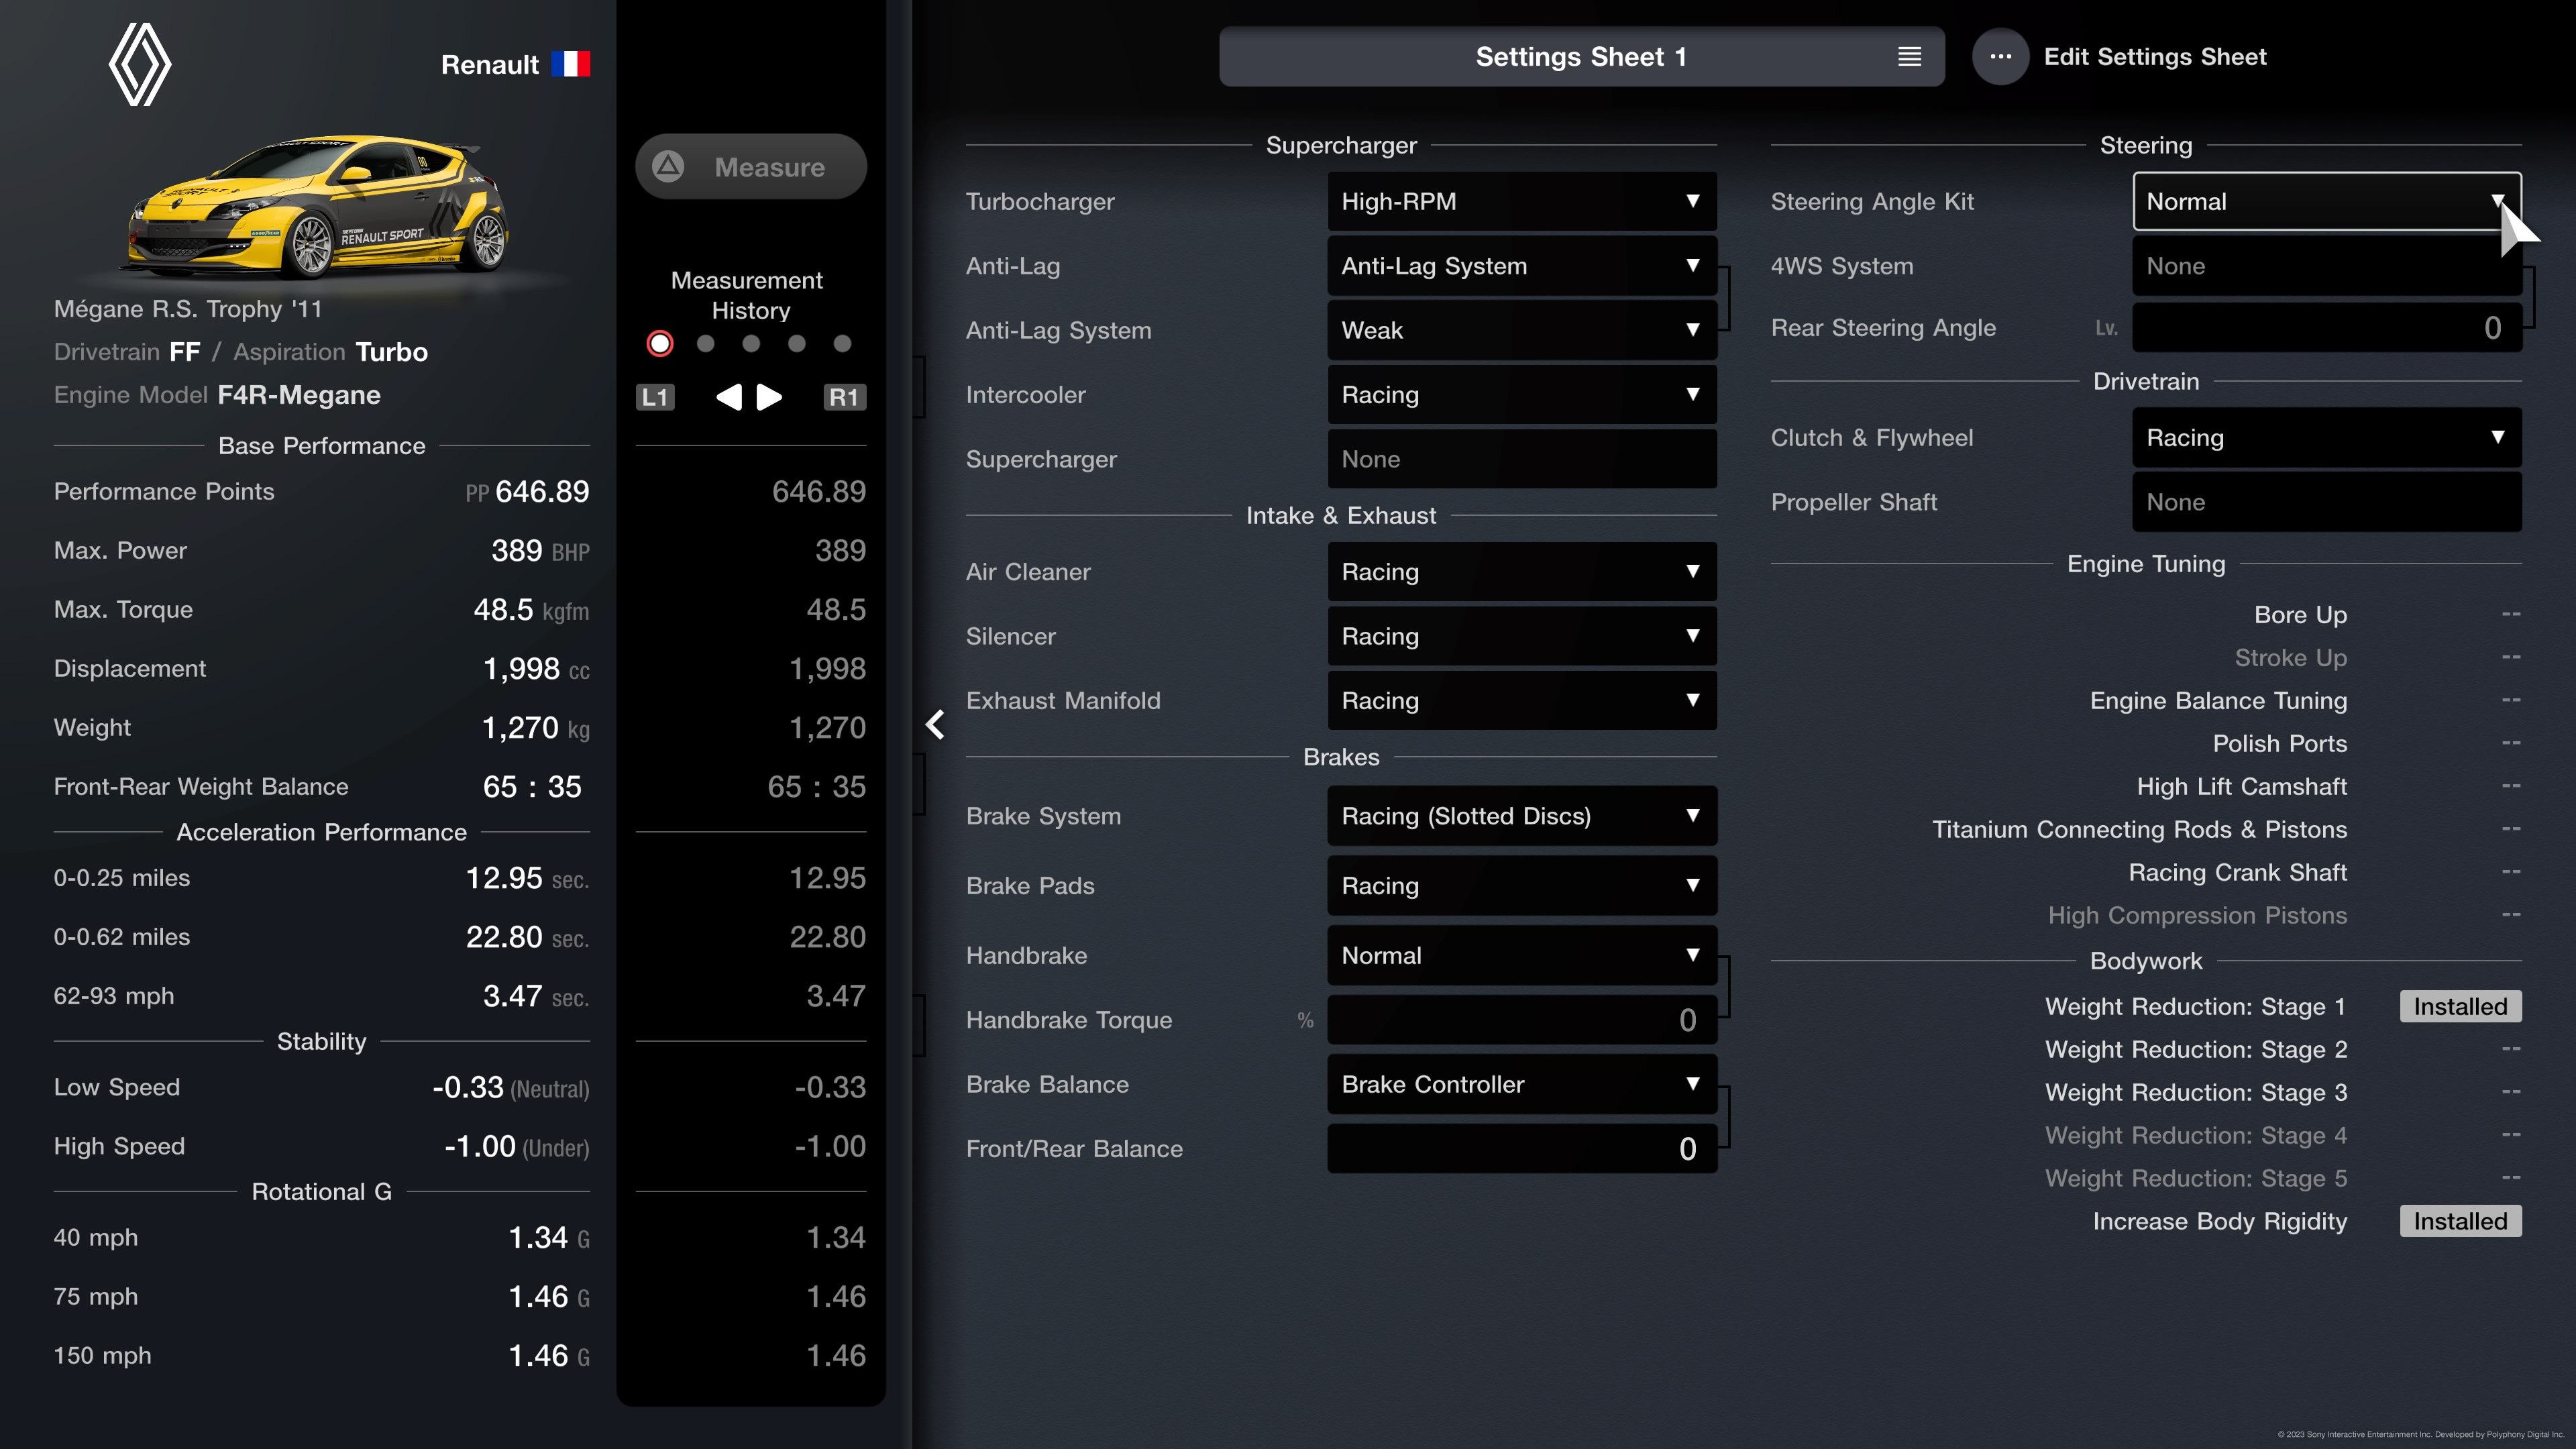Open Settings Sheet list menu icon
Viewport: 2576px width, 1449px height.
click(x=1909, y=57)
